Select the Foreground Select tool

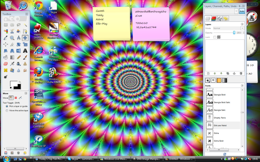pyautogui.click(x=19, y=31)
